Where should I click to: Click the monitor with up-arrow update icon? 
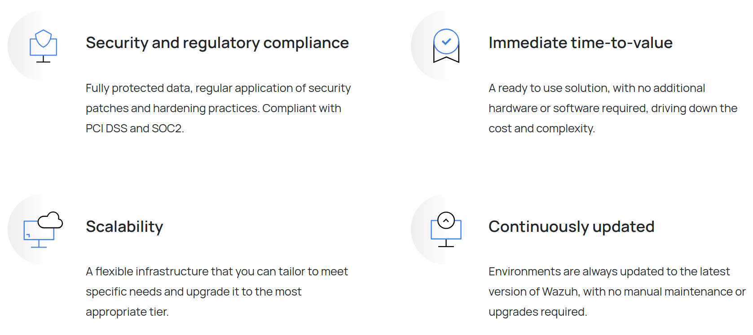446,230
